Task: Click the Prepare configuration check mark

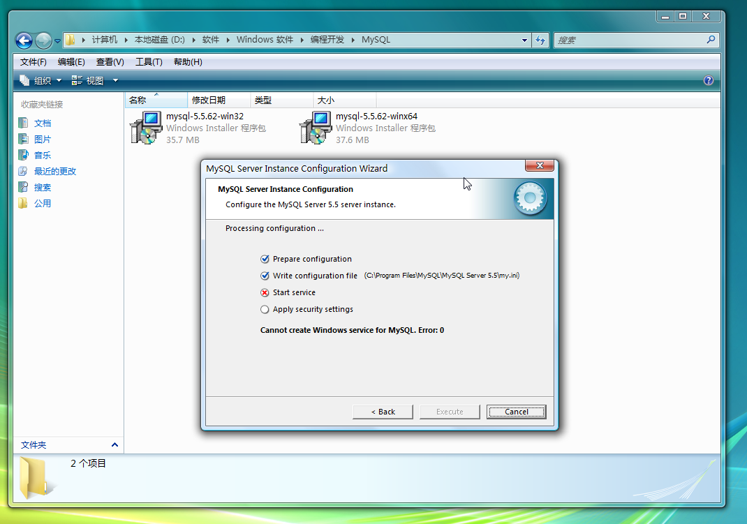Action: 265,259
